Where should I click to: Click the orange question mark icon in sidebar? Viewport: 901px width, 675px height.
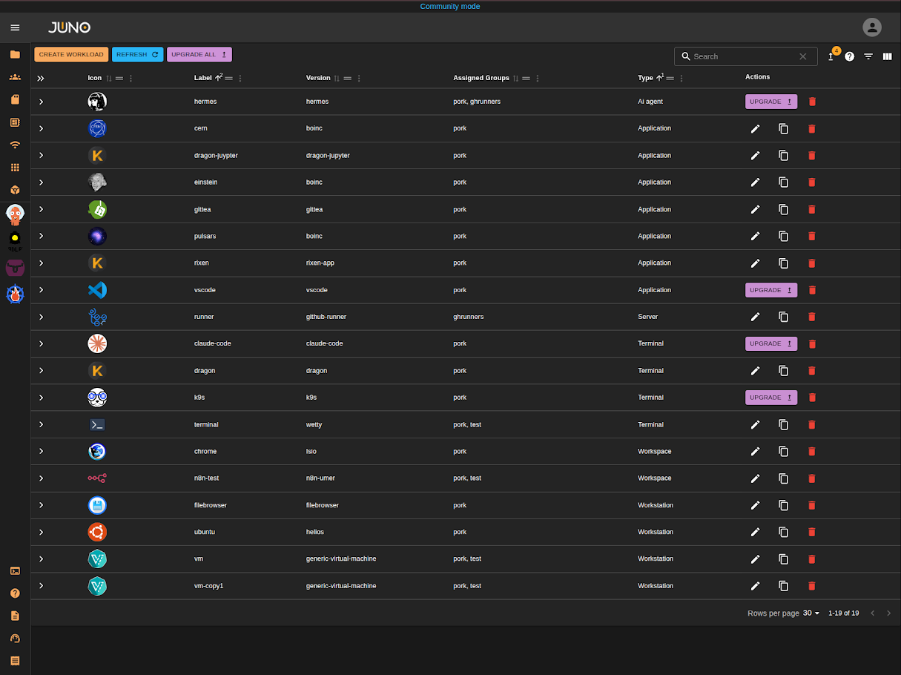(15, 593)
